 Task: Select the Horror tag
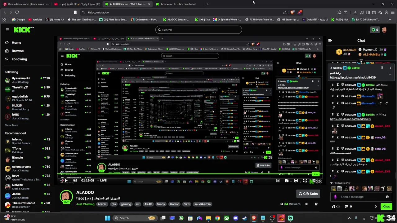click(174, 204)
